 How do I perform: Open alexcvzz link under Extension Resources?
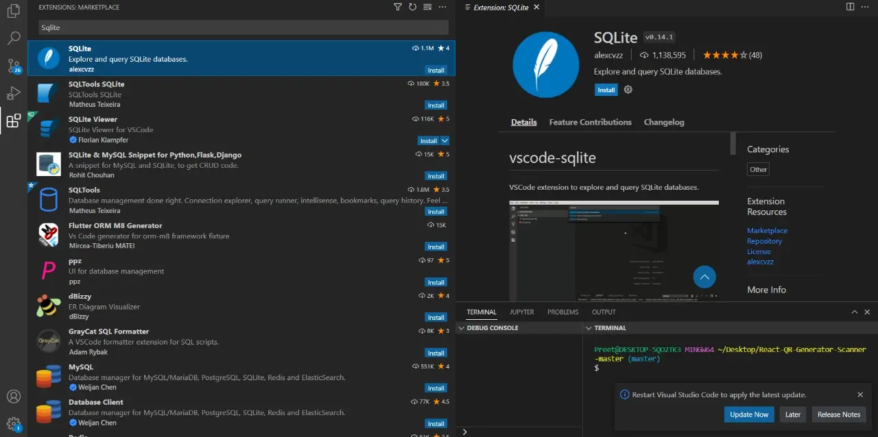tap(761, 262)
